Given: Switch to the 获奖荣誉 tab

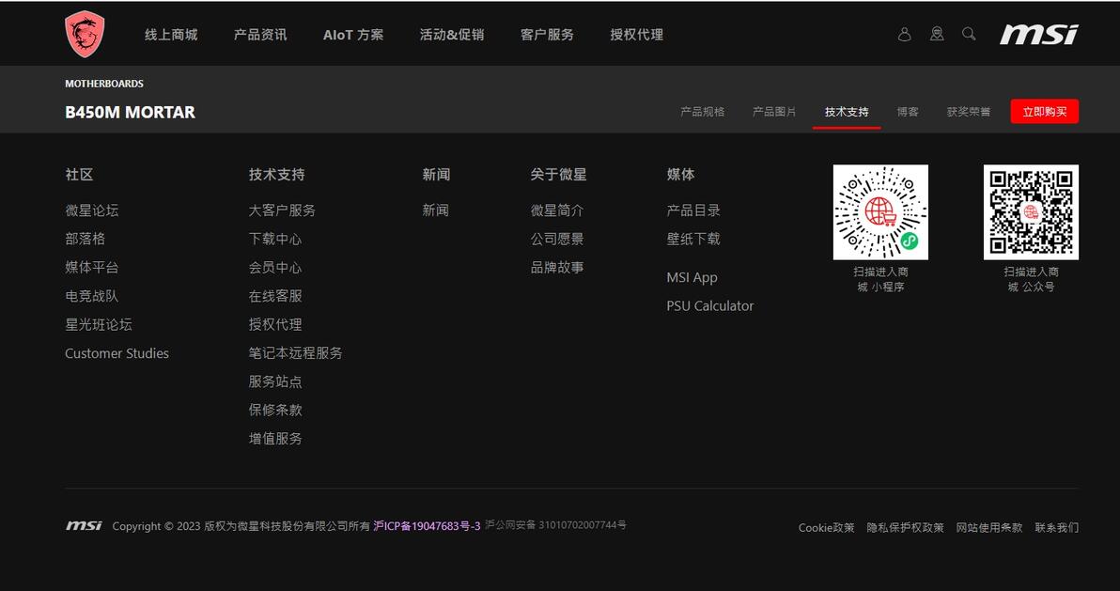Looking at the screenshot, I should click(x=969, y=112).
